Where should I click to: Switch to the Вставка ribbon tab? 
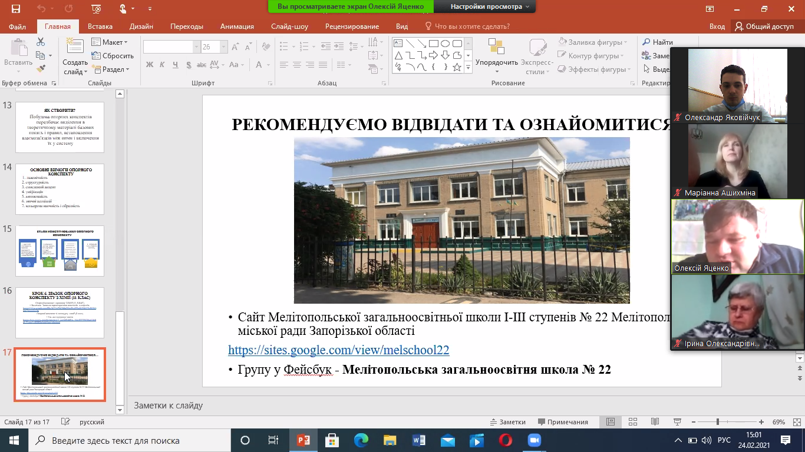pyautogui.click(x=100, y=26)
